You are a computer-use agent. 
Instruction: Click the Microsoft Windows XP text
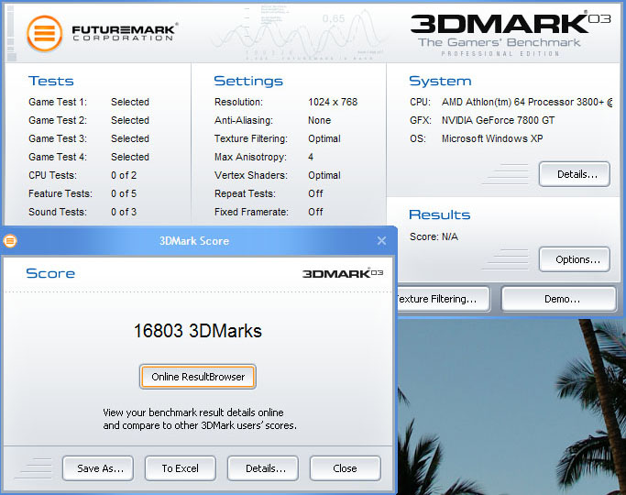492,138
